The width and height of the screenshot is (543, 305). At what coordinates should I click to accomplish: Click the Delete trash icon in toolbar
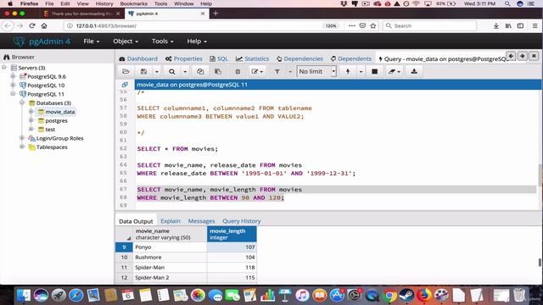point(238,71)
